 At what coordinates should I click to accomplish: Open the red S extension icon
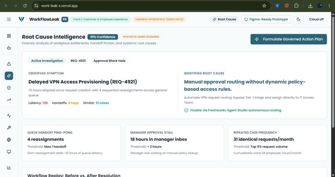[x=287, y=6]
